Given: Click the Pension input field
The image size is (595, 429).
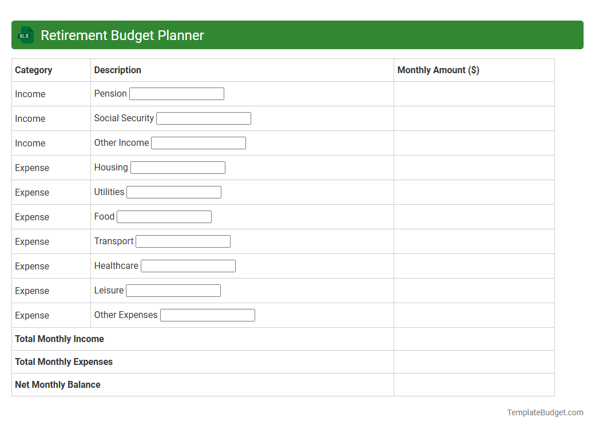Looking at the screenshot, I should coord(176,93).
